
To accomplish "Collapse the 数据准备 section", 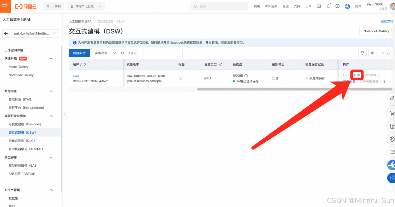I will 51,91.
